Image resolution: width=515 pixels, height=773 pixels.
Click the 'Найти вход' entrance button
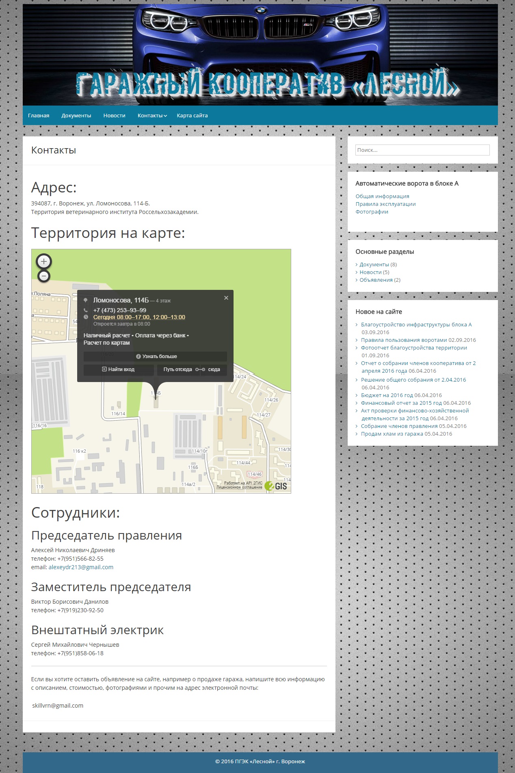(119, 369)
